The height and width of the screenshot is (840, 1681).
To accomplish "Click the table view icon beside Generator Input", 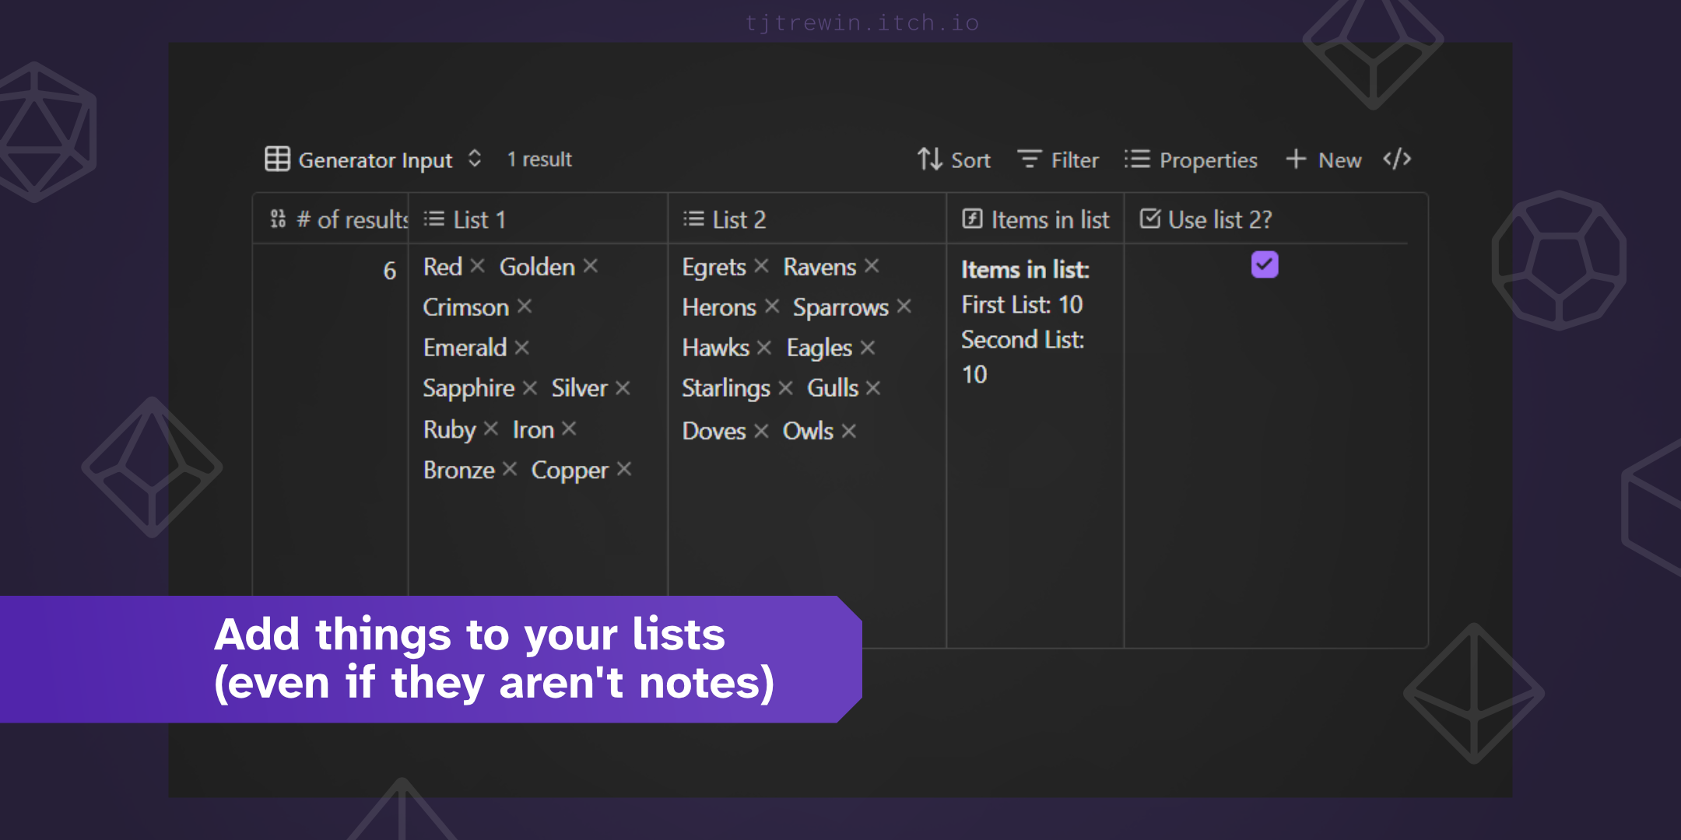I will pos(277,159).
